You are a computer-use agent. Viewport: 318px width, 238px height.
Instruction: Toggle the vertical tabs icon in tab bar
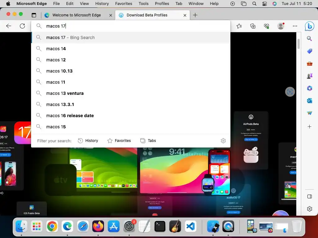pyautogui.click(x=34, y=15)
